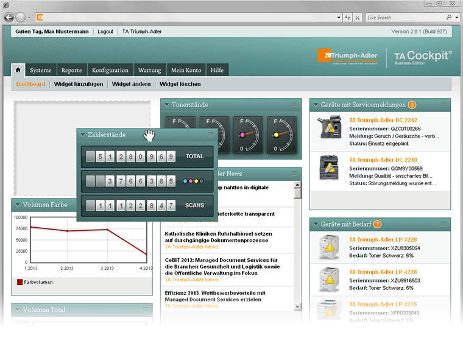The width and height of the screenshot is (463, 338).
Task: Open the navigation history dropdown arrow
Action: point(29,18)
